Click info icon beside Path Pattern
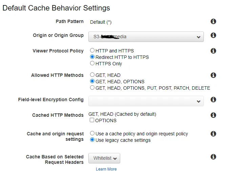235x177 pixels. pos(213,22)
